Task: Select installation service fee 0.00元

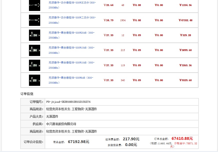Action: pyautogui.click(x=131, y=145)
